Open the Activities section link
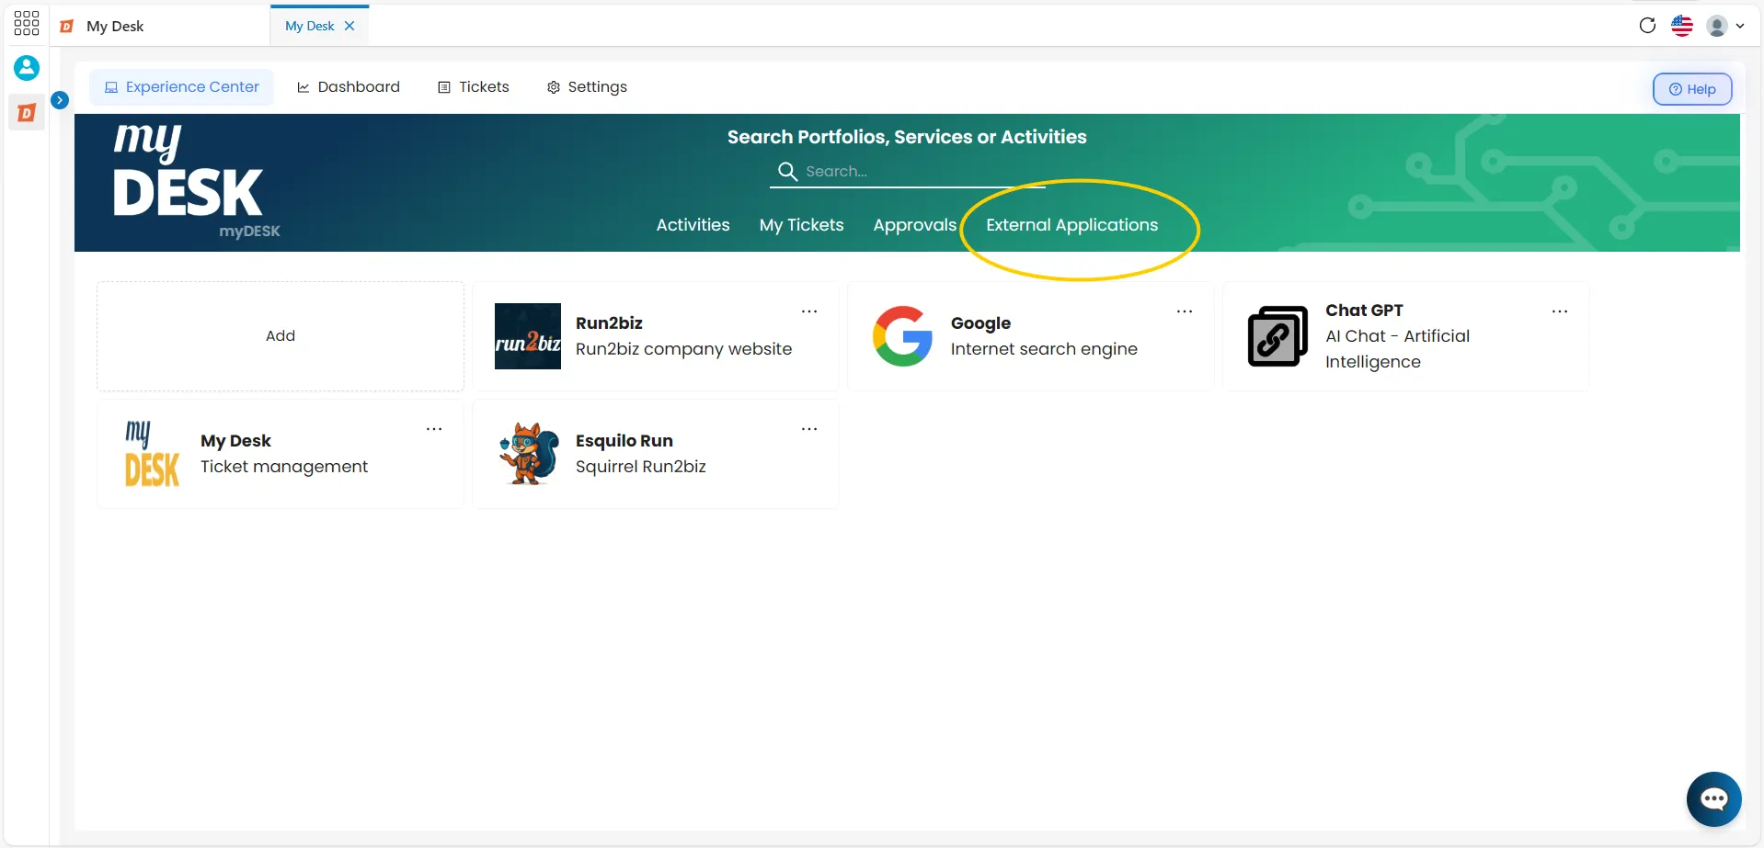Screen dimensions: 1764x848 point(693,225)
